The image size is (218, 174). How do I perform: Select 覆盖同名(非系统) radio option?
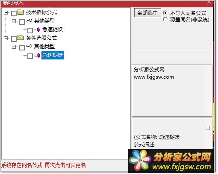165,19
